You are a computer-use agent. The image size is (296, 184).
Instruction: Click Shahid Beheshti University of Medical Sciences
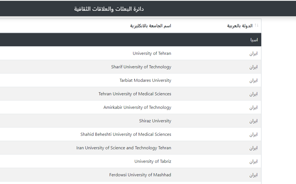pyautogui.click(x=126, y=134)
